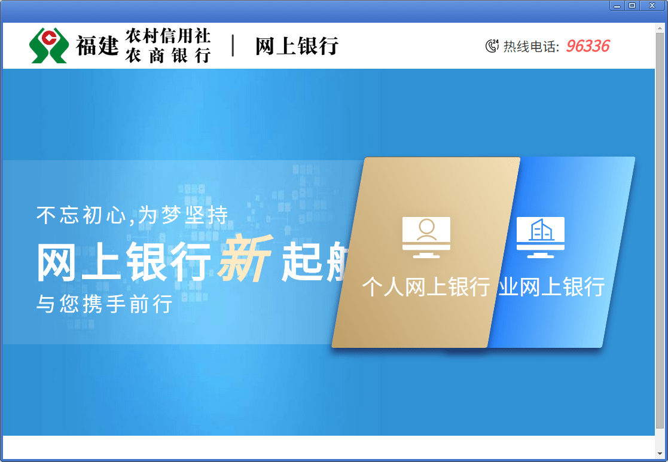Screen dimensions: 668x462
Task: Click the enterprise building monitor icon
Action: click(x=541, y=237)
